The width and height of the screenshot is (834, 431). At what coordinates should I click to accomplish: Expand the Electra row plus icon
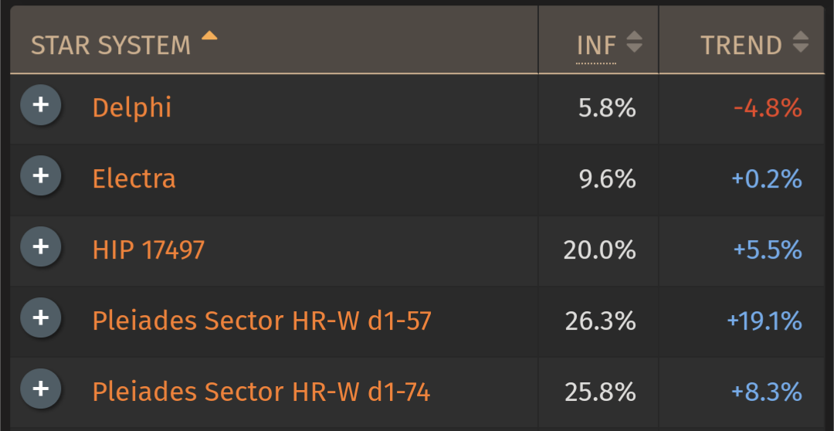[41, 175]
